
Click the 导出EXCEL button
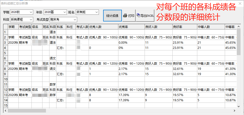[145, 16]
